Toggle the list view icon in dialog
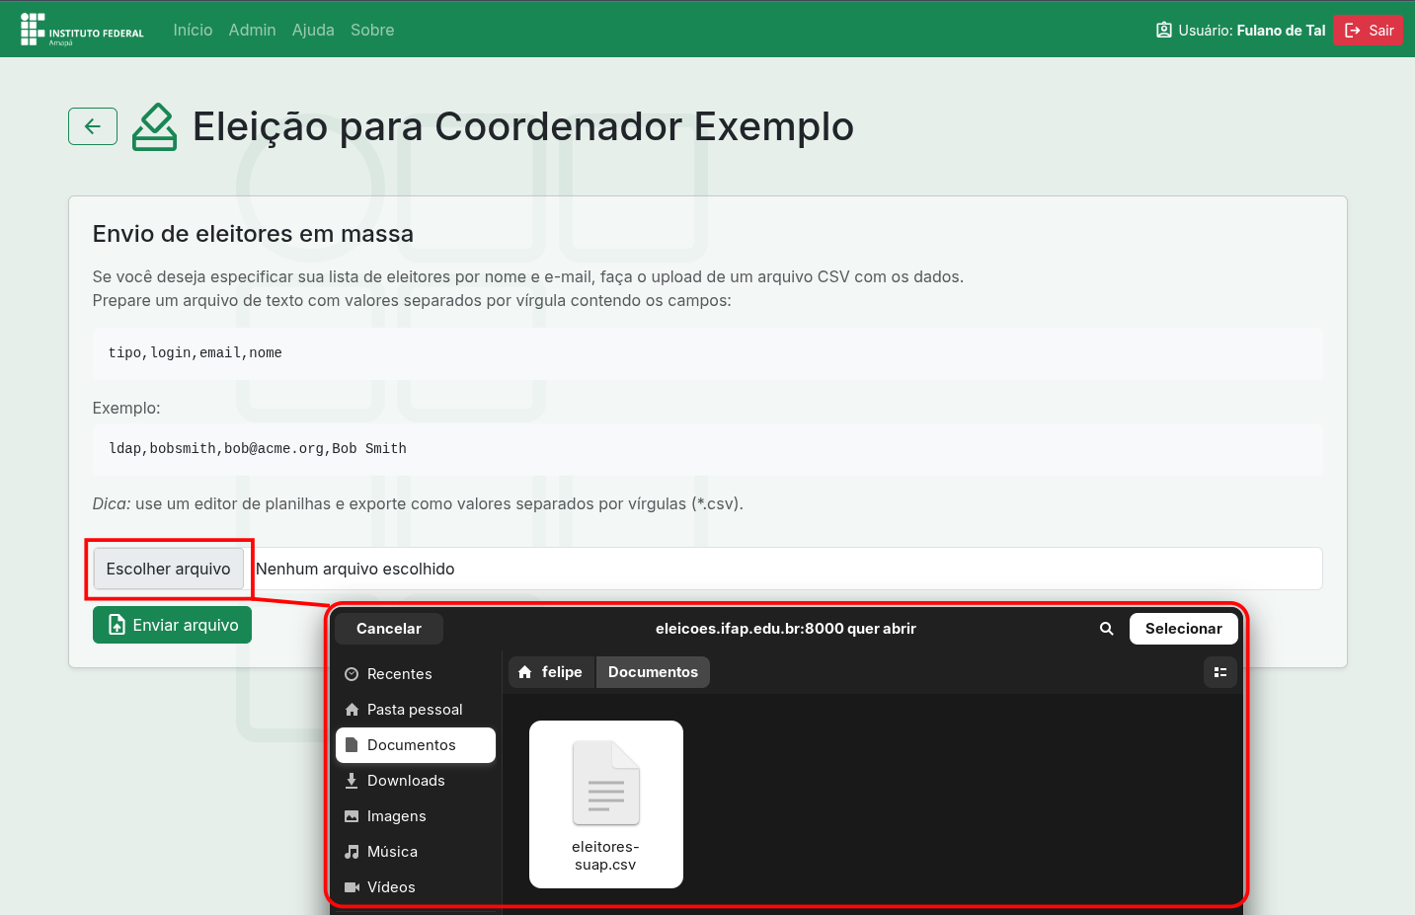1415x915 pixels. click(x=1220, y=672)
